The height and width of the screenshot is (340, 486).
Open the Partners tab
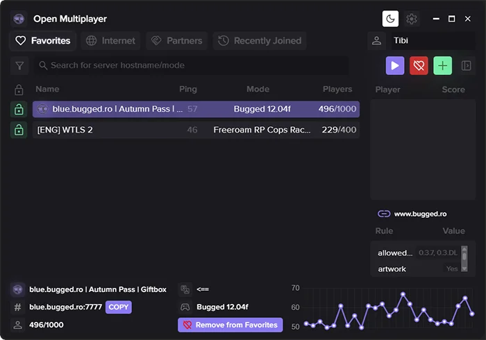pos(176,41)
